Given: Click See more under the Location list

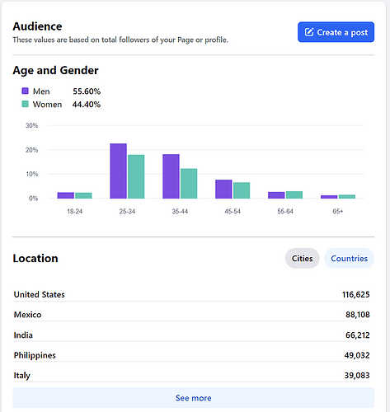Looking at the screenshot, I should (x=194, y=398).
